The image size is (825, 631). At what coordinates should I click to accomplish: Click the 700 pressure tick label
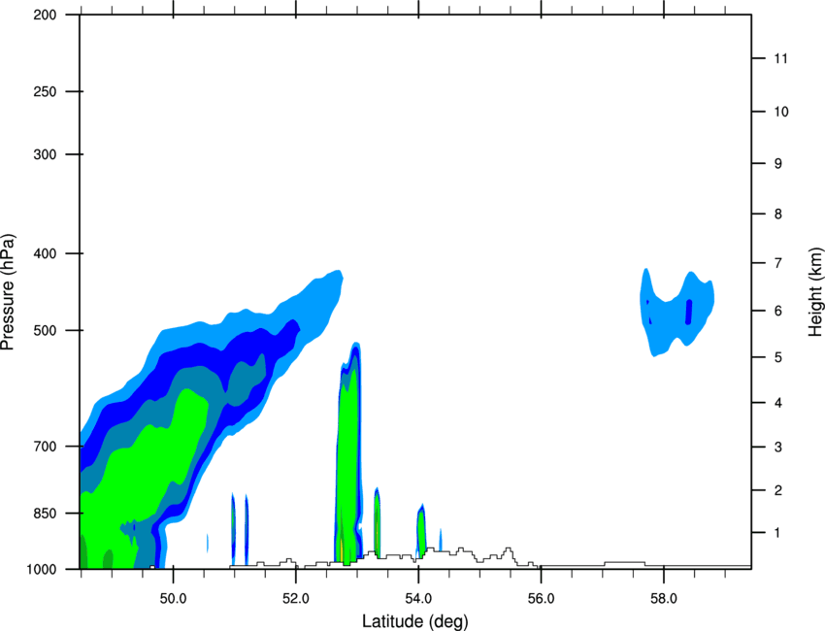coord(45,447)
